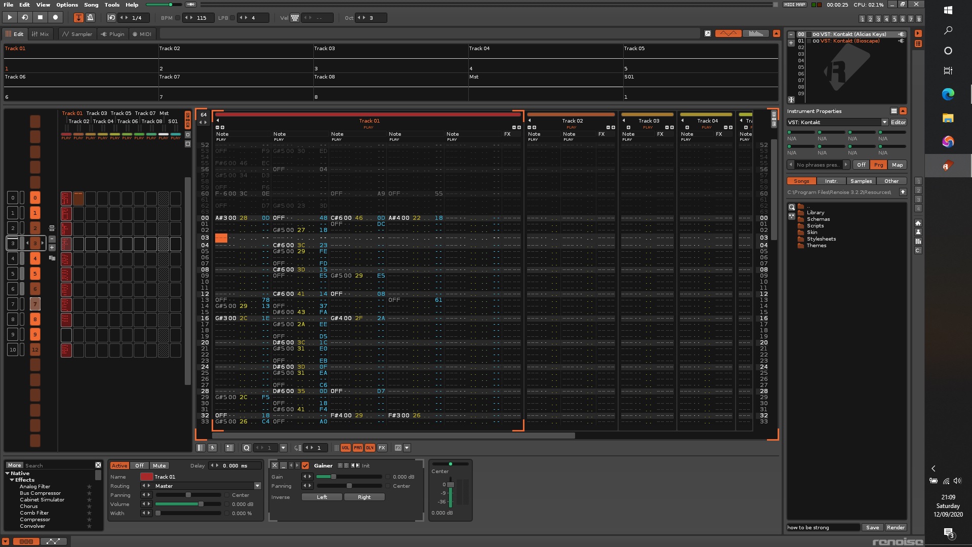Screen dimensions: 972x547
Task: Clear the effects search field
Action: 98,465
